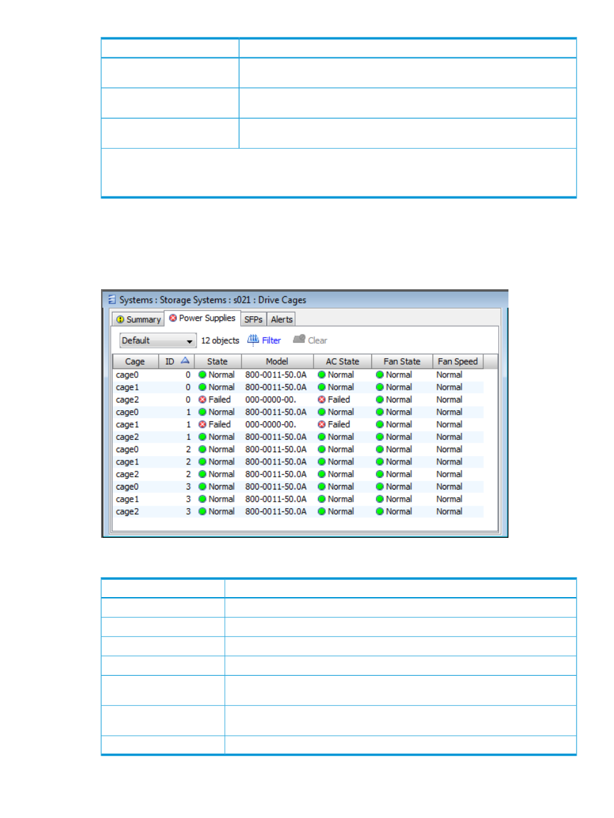Select the cage0 row with ID 3
The width and height of the screenshot is (614, 818).
(298, 487)
